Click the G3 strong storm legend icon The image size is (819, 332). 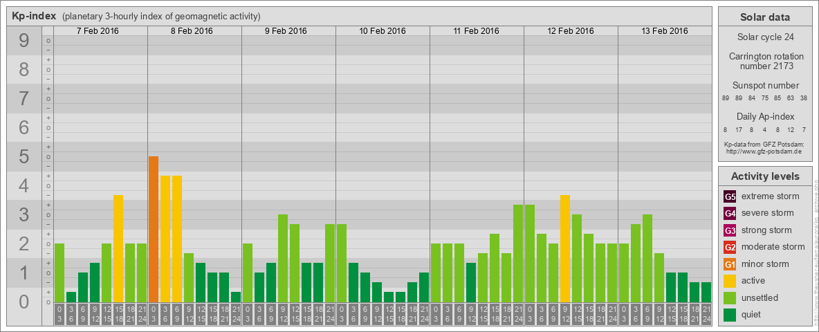pyautogui.click(x=730, y=230)
